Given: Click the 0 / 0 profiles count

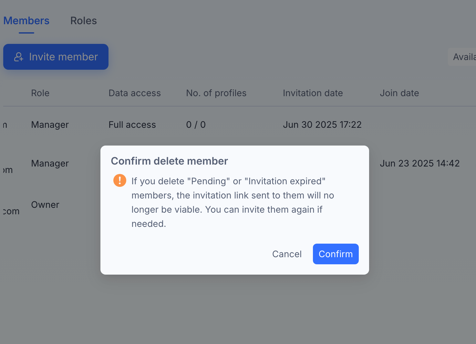Looking at the screenshot, I should [x=196, y=125].
